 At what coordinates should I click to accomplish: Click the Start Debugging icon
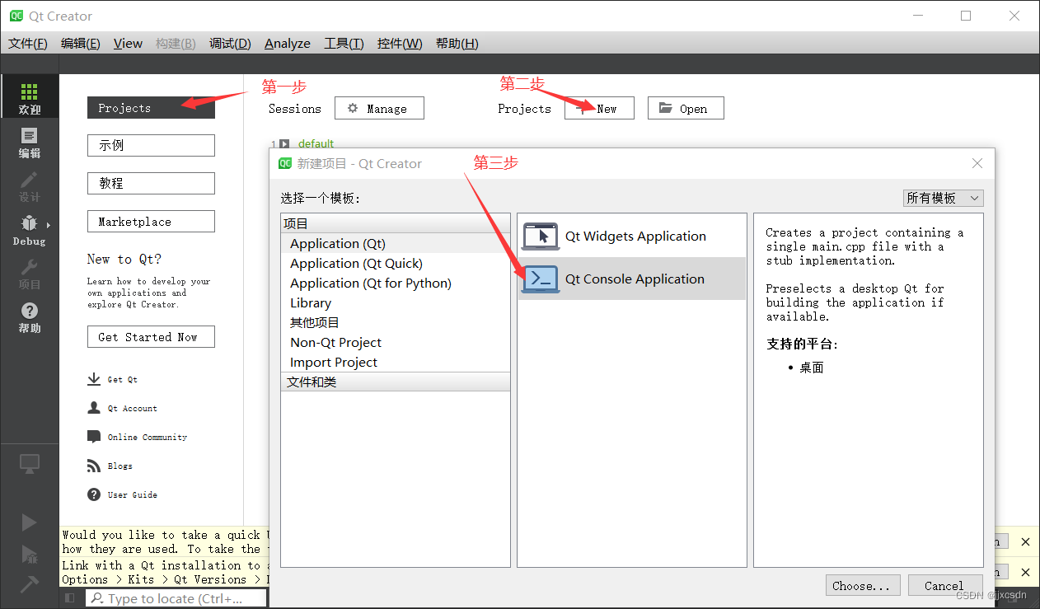coord(29,554)
